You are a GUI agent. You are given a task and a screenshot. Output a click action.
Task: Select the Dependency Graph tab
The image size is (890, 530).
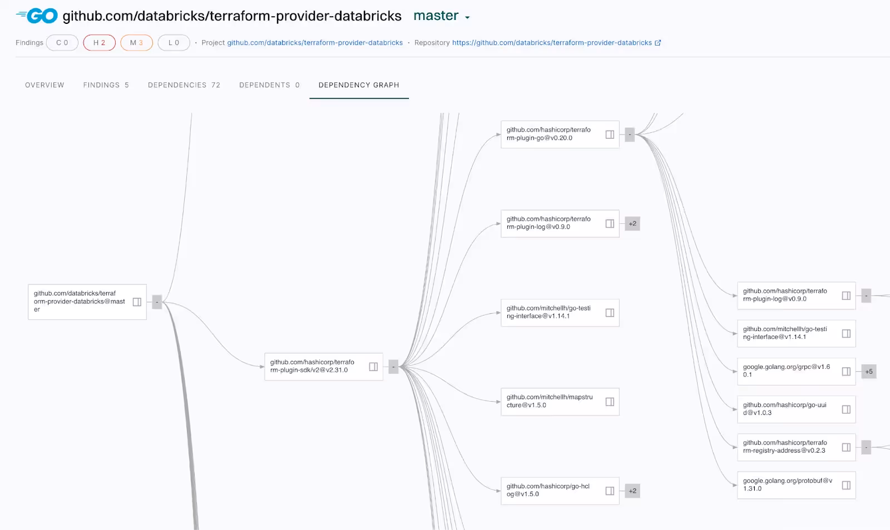pyautogui.click(x=359, y=85)
